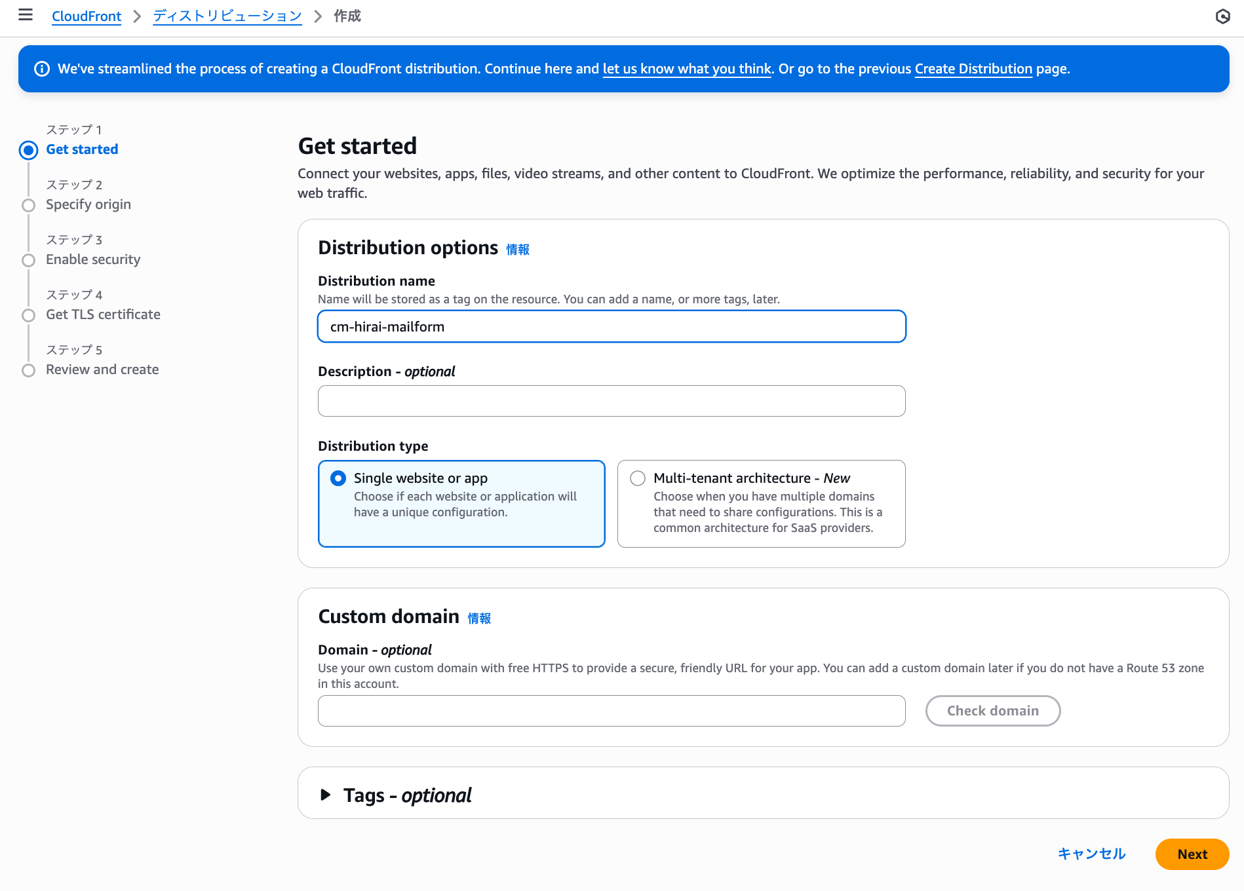Viewport: 1244px width, 891px height.
Task: Open 情報 link beside Custom domain
Action: click(x=479, y=618)
